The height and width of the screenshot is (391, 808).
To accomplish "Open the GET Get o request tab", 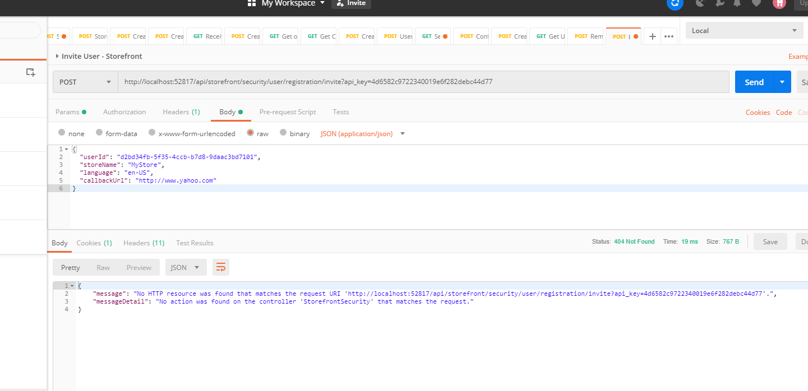I will coord(280,36).
